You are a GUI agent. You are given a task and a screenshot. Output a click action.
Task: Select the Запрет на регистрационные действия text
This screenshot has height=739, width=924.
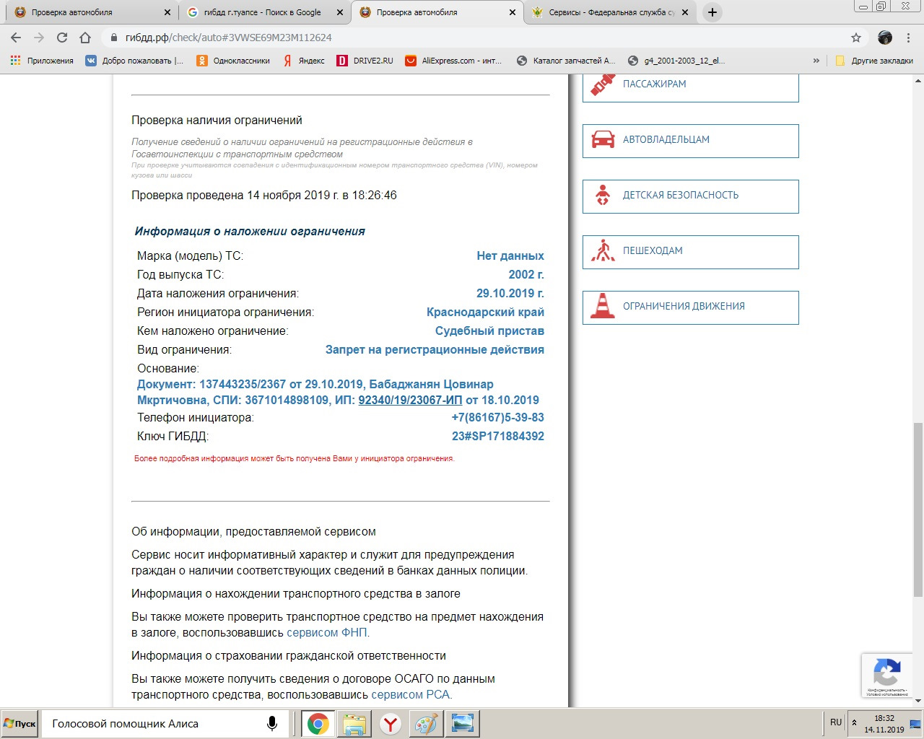435,350
